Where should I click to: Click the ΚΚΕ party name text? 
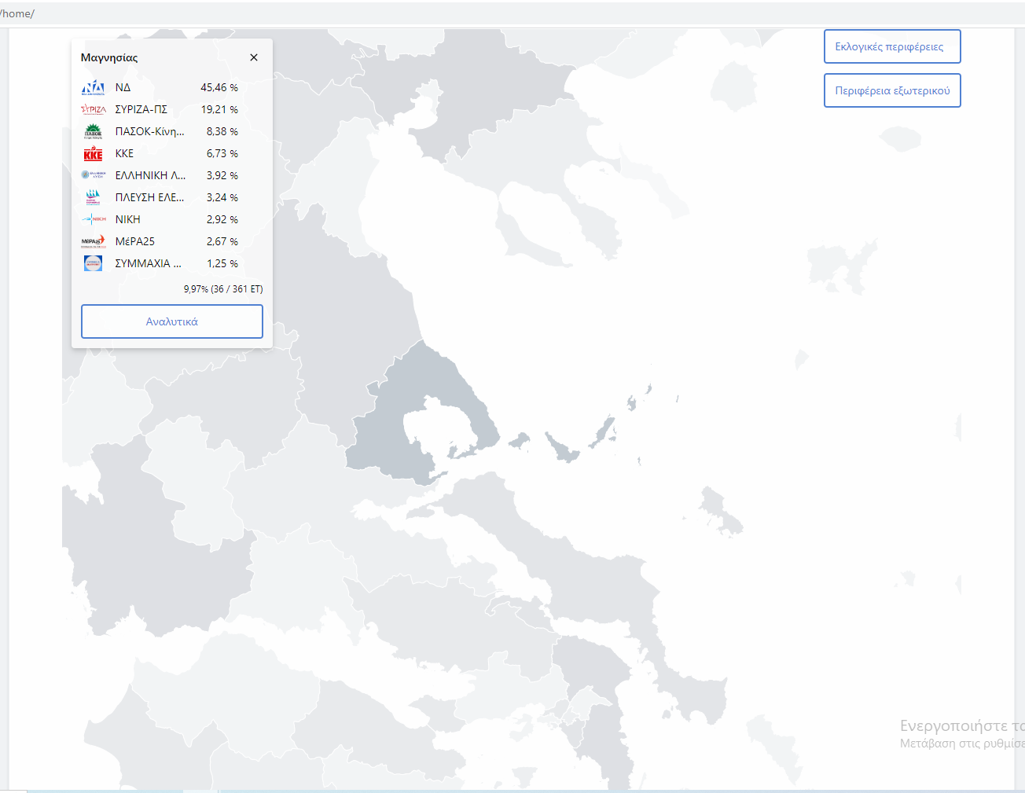[x=124, y=153]
